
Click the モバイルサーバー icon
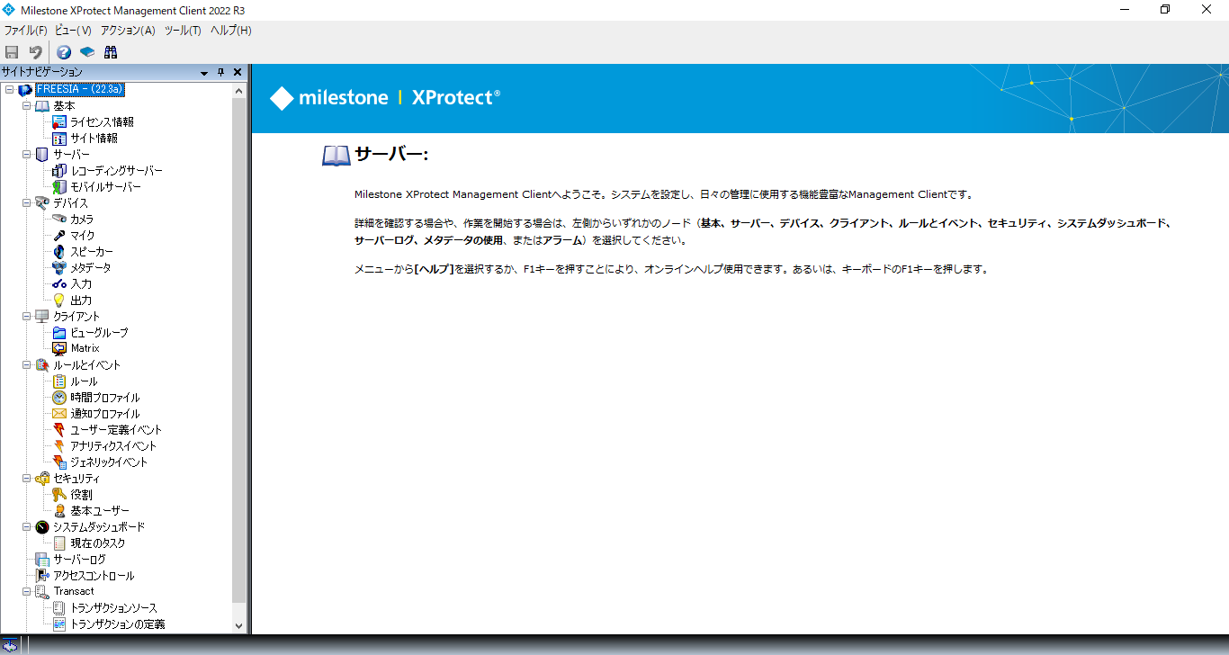(59, 187)
